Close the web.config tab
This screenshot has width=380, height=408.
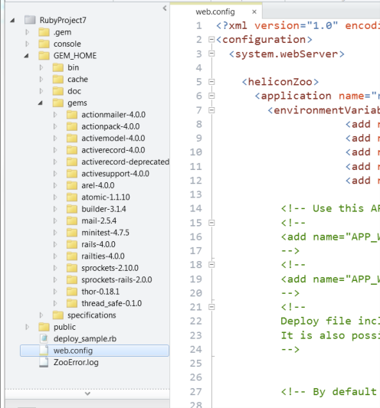[254, 11]
